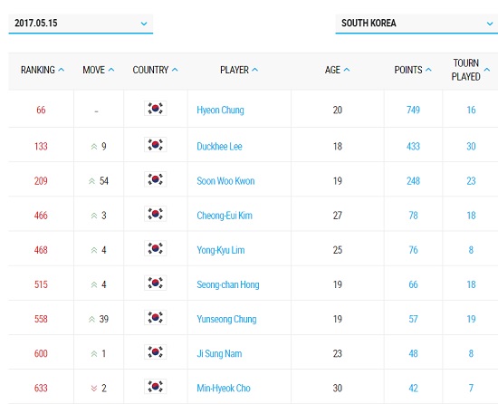Sort by TOURN PLAYED column arrow

click(x=487, y=70)
